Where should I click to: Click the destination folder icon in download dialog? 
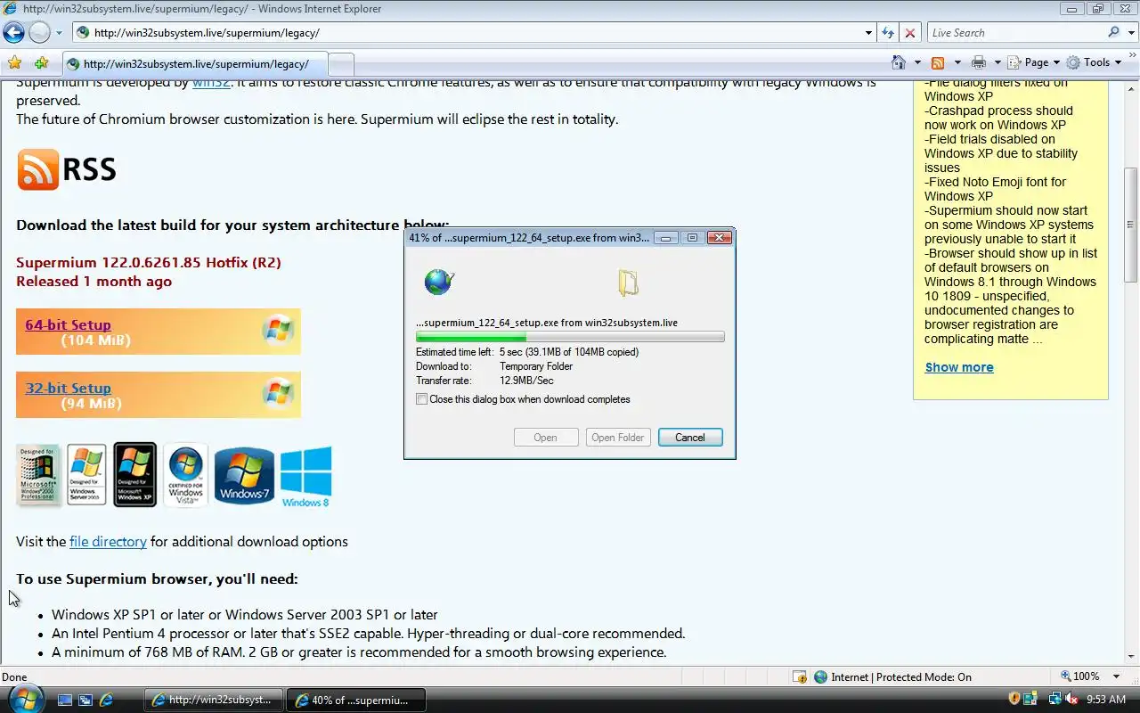(x=628, y=283)
